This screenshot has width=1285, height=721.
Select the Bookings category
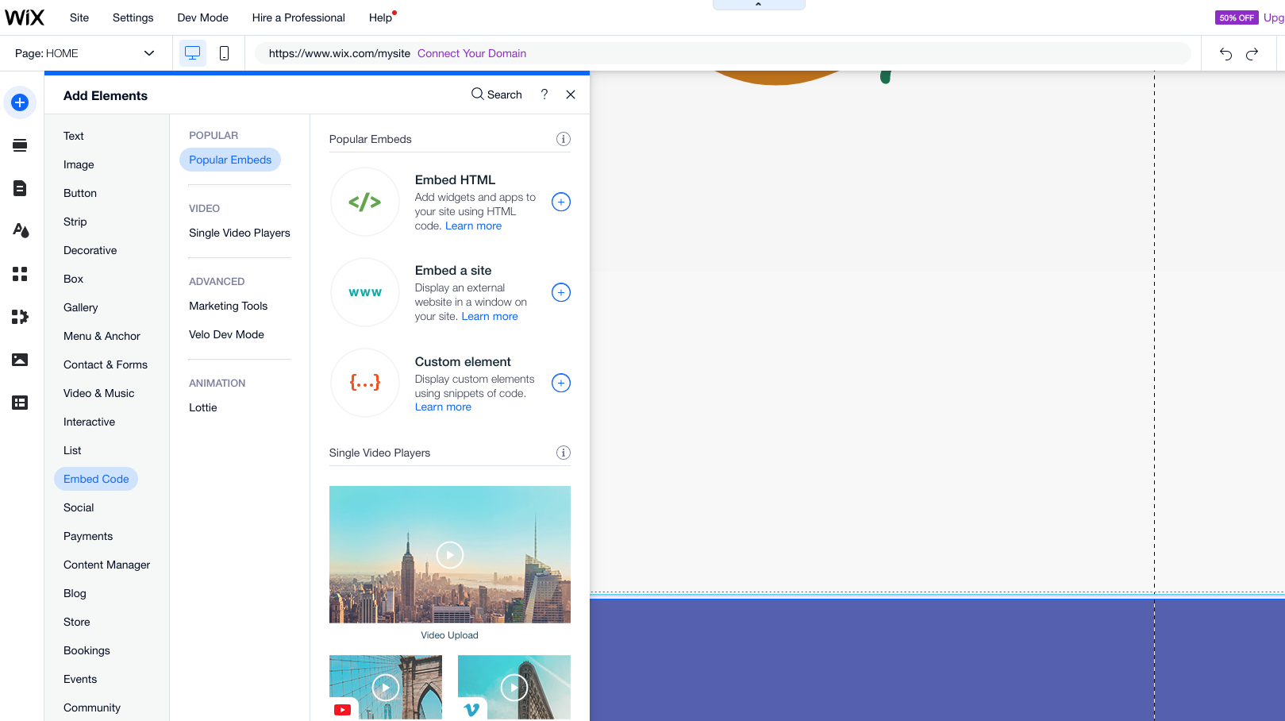click(x=87, y=650)
